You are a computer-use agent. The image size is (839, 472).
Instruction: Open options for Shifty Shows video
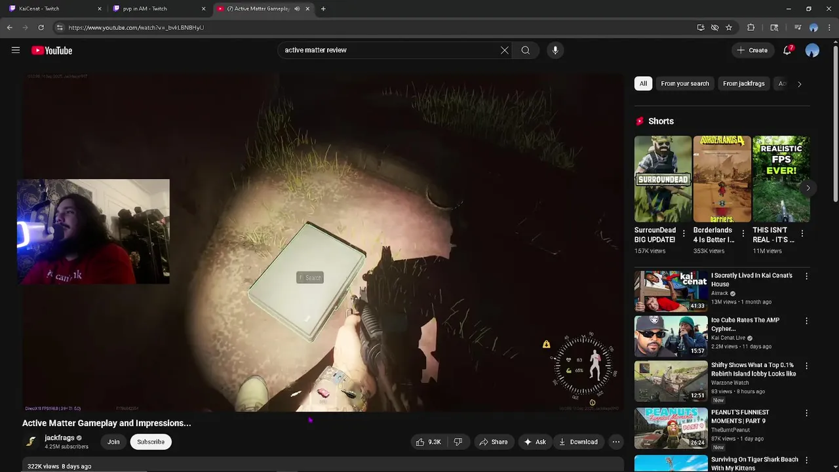point(806,366)
